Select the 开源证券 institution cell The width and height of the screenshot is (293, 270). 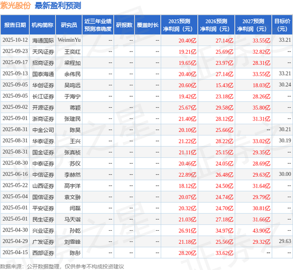(x=43, y=108)
